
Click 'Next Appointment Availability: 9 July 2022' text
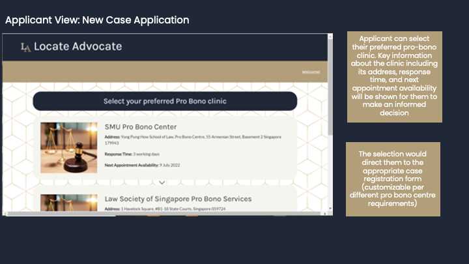point(142,165)
